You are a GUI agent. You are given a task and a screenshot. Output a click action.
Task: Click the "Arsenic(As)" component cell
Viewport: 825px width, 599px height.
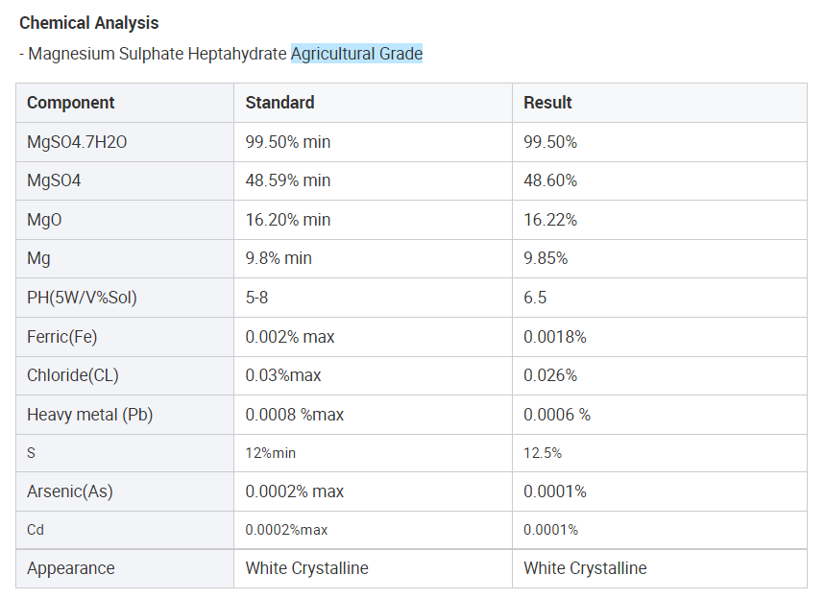(x=69, y=491)
